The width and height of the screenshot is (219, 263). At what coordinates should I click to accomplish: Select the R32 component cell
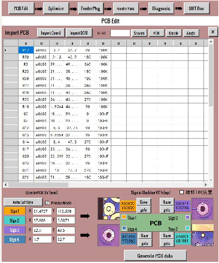pyautogui.click(x=26, y=100)
